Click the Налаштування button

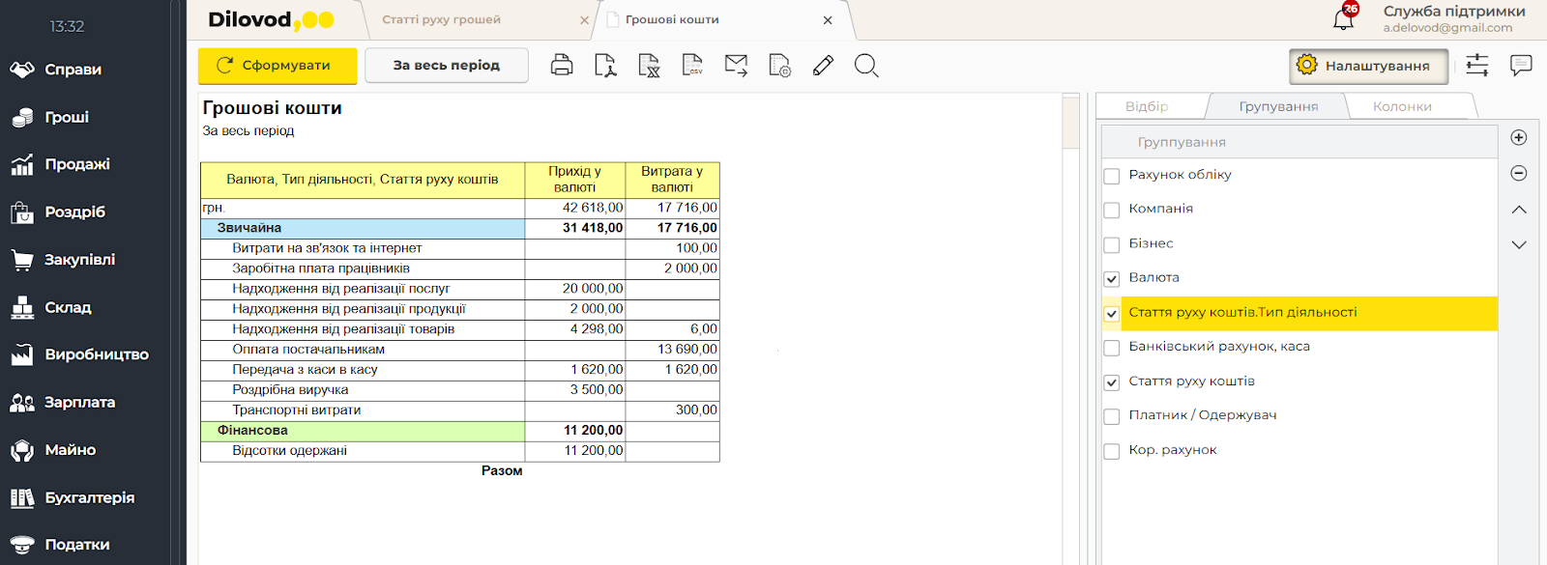point(1368,66)
